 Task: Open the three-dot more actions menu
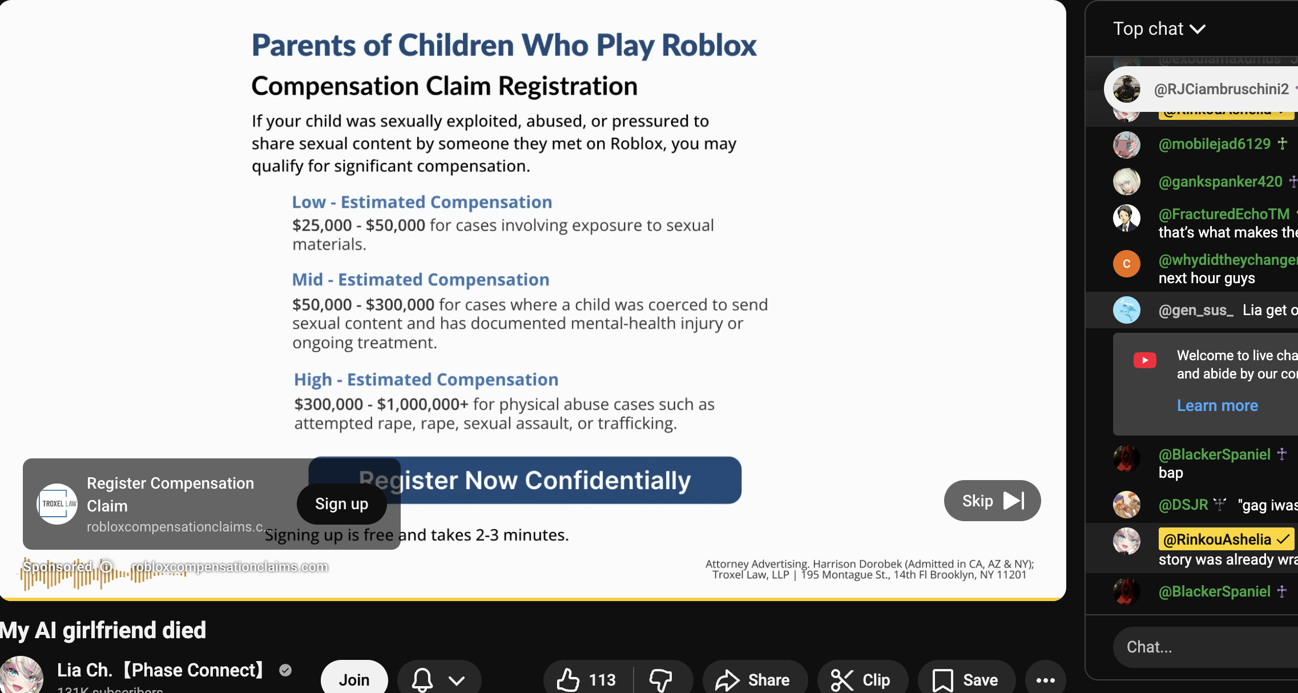pos(1045,679)
